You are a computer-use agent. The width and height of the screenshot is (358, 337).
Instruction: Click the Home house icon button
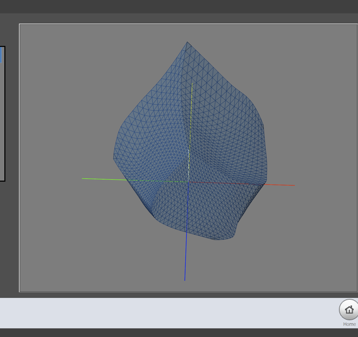click(349, 310)
